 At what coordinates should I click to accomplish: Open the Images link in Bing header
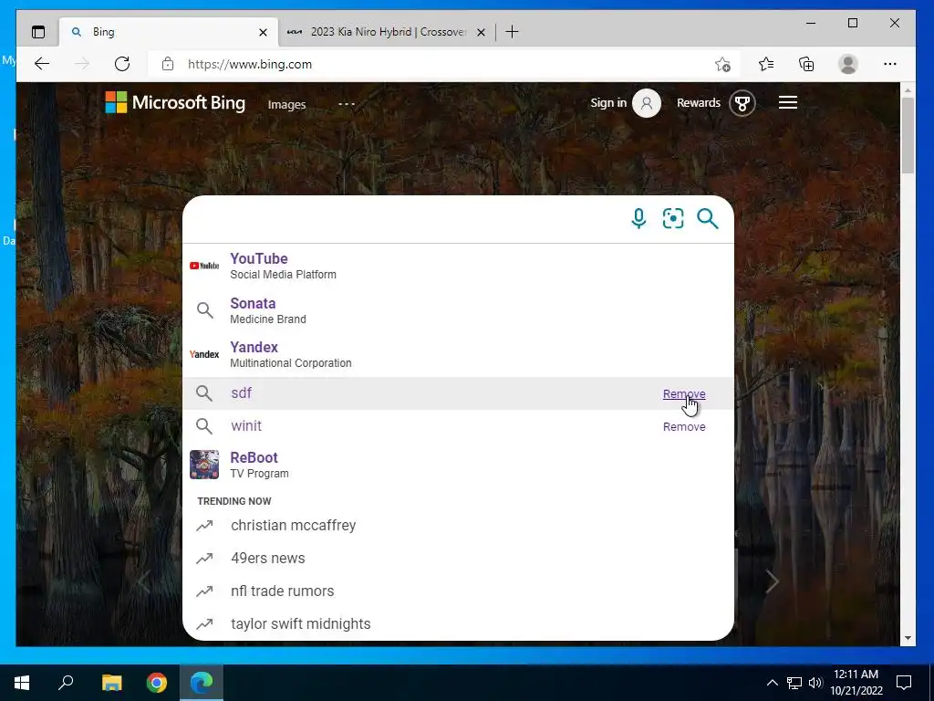coord(286,104)
